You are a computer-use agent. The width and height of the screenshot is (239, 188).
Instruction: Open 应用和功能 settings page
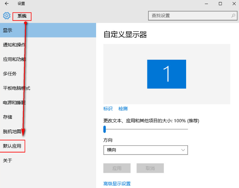[x=48, y=59]
